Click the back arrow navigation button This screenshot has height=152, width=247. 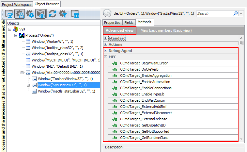click(107, 13)
